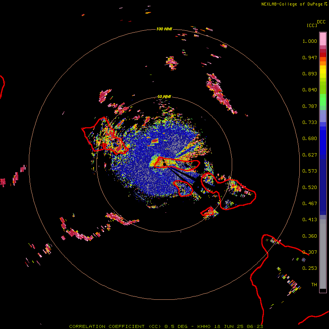Click the 1.000 scale value

(x=310, y=41)
